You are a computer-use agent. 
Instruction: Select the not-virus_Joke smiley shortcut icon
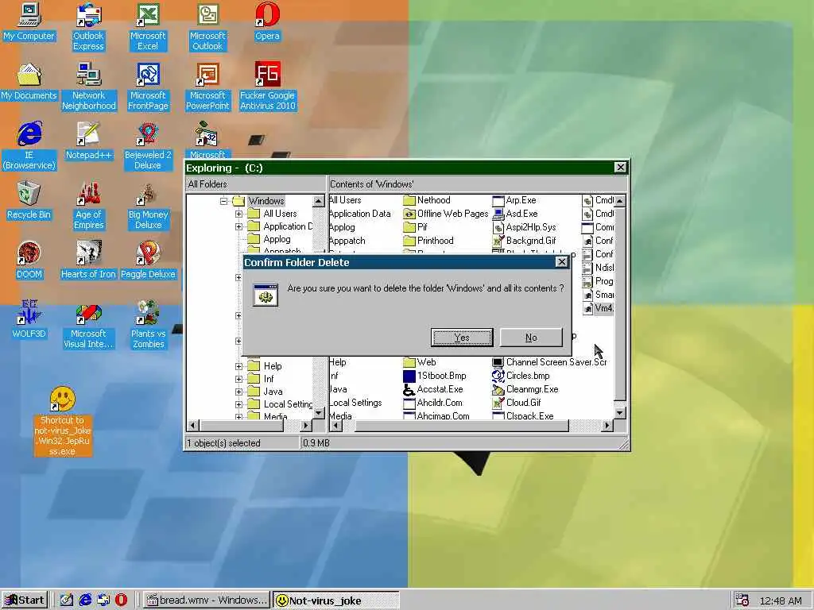[x=62, y=421]
